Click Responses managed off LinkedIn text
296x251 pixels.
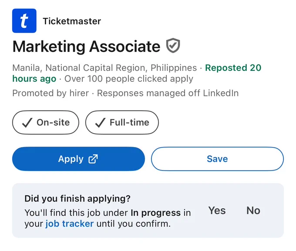click(x=168, y=93)
